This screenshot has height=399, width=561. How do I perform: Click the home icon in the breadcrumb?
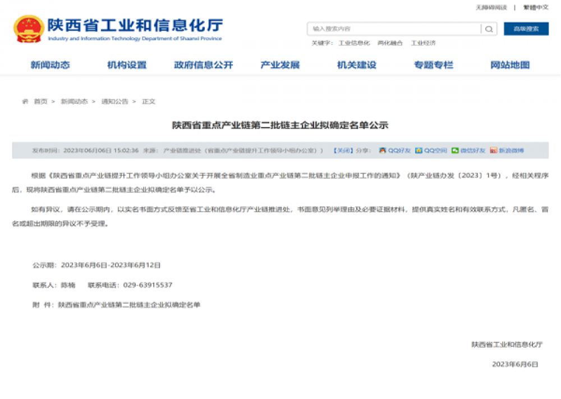coord(25,102)
